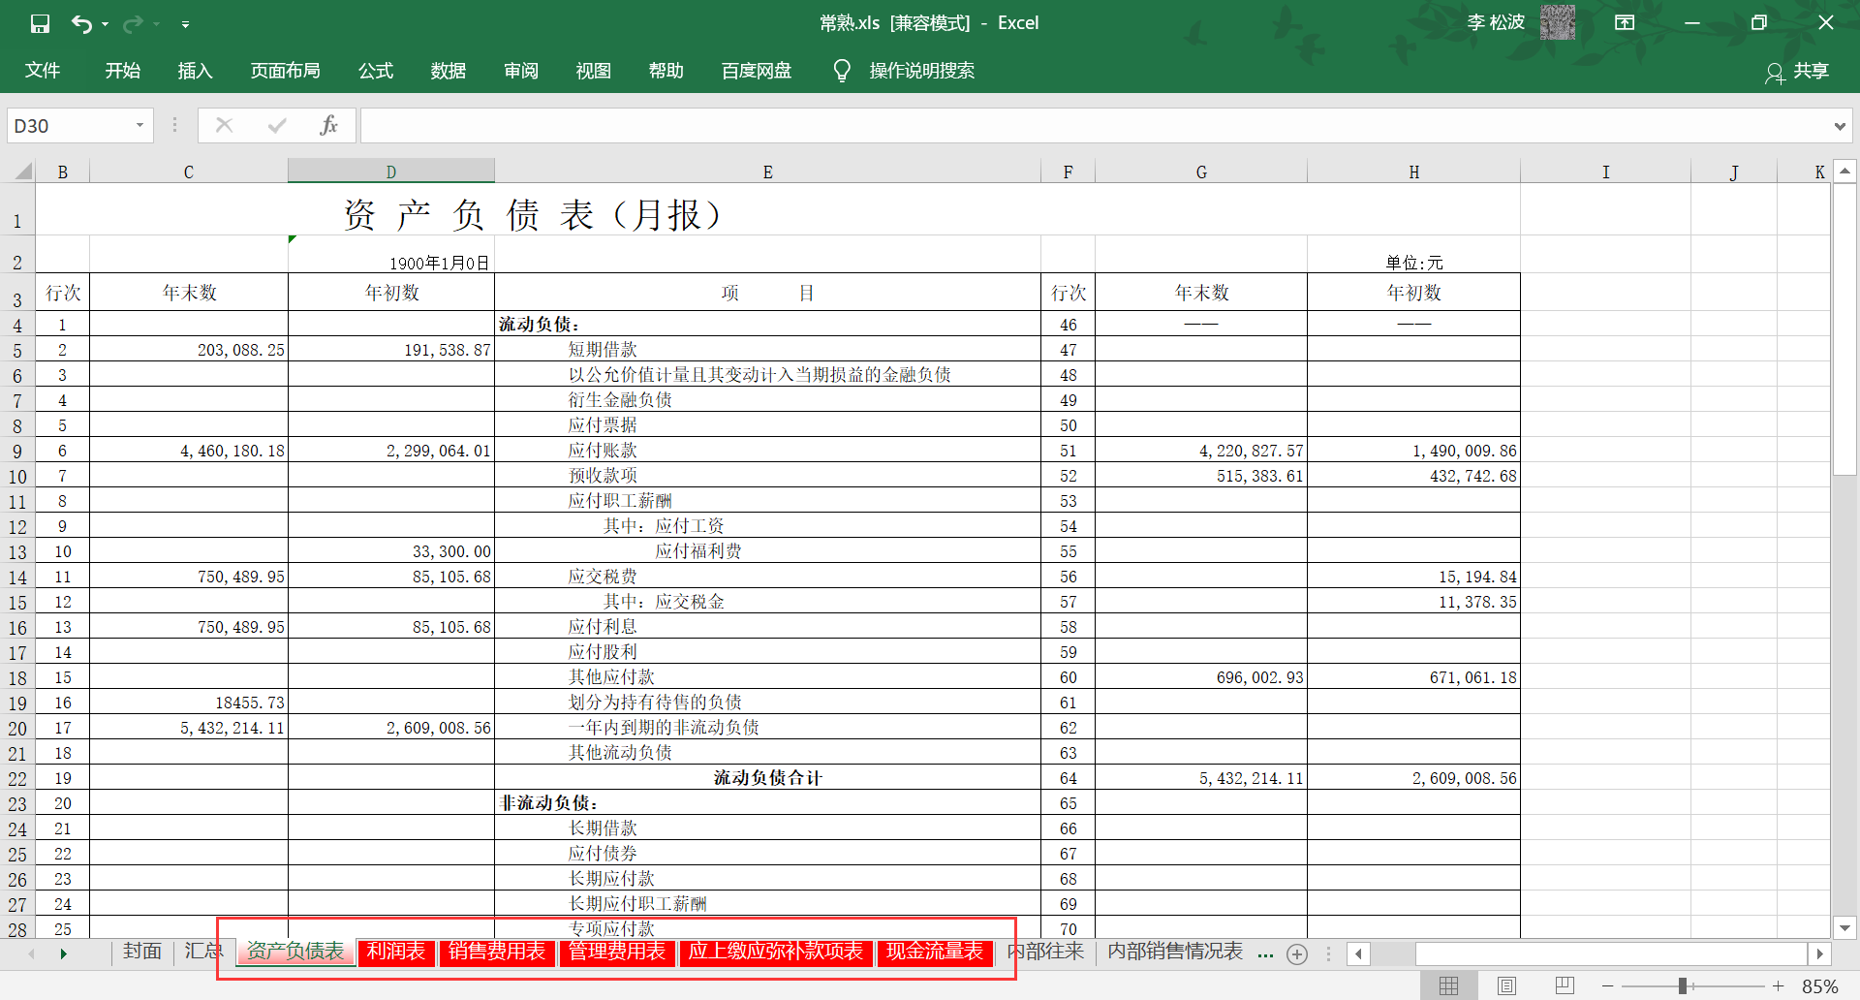Viewport: 1860px width, 1000px height.
Task: Open the 页面布局 ribbon tab
Action: click(x=285, y=71)
